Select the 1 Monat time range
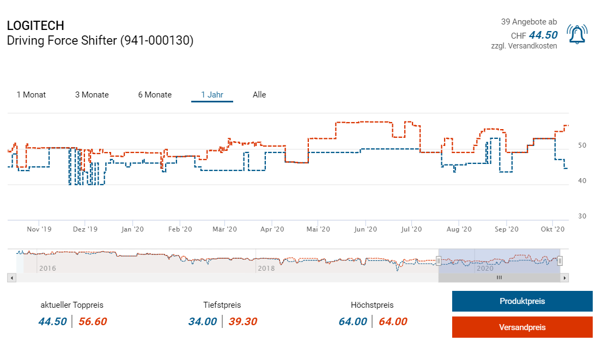The height and width of the screenshot is (341, 596). click(x=31, y=95)
